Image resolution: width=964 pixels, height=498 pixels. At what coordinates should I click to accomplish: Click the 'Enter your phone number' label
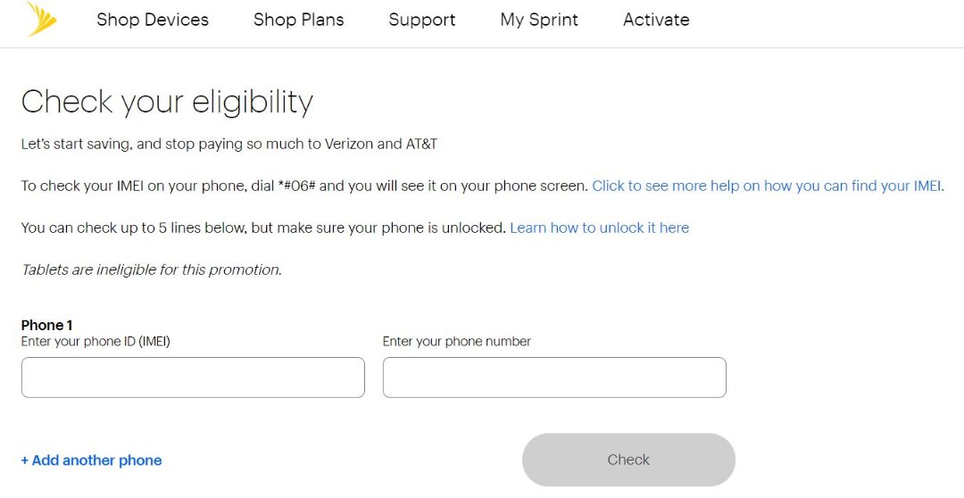[x=456, y=341]
